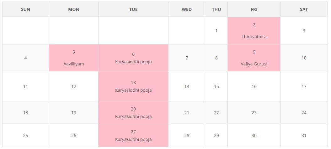Viewport: 331px width, 149px height.
Task: Pick date 28 in the calendar
Action: point(187,136)
